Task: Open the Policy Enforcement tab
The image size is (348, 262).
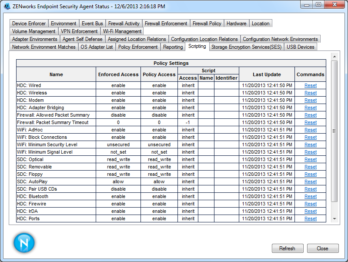Action: [138, 47]
